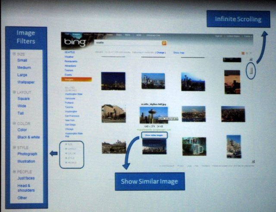Viewport: 276px width, 212px height.
Task: Collapse the STYLE section in Image Filters panel
Action: tap(14, 148)
